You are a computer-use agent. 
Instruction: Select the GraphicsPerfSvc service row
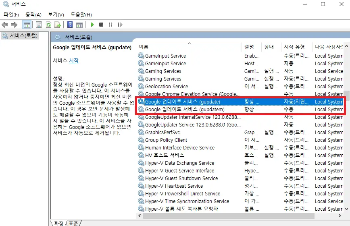click(240, 132)
